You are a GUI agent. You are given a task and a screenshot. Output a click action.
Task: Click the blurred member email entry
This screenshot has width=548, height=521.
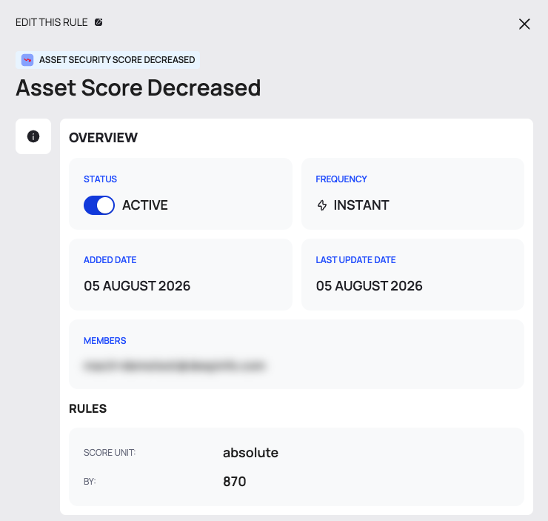coord(174,366)
